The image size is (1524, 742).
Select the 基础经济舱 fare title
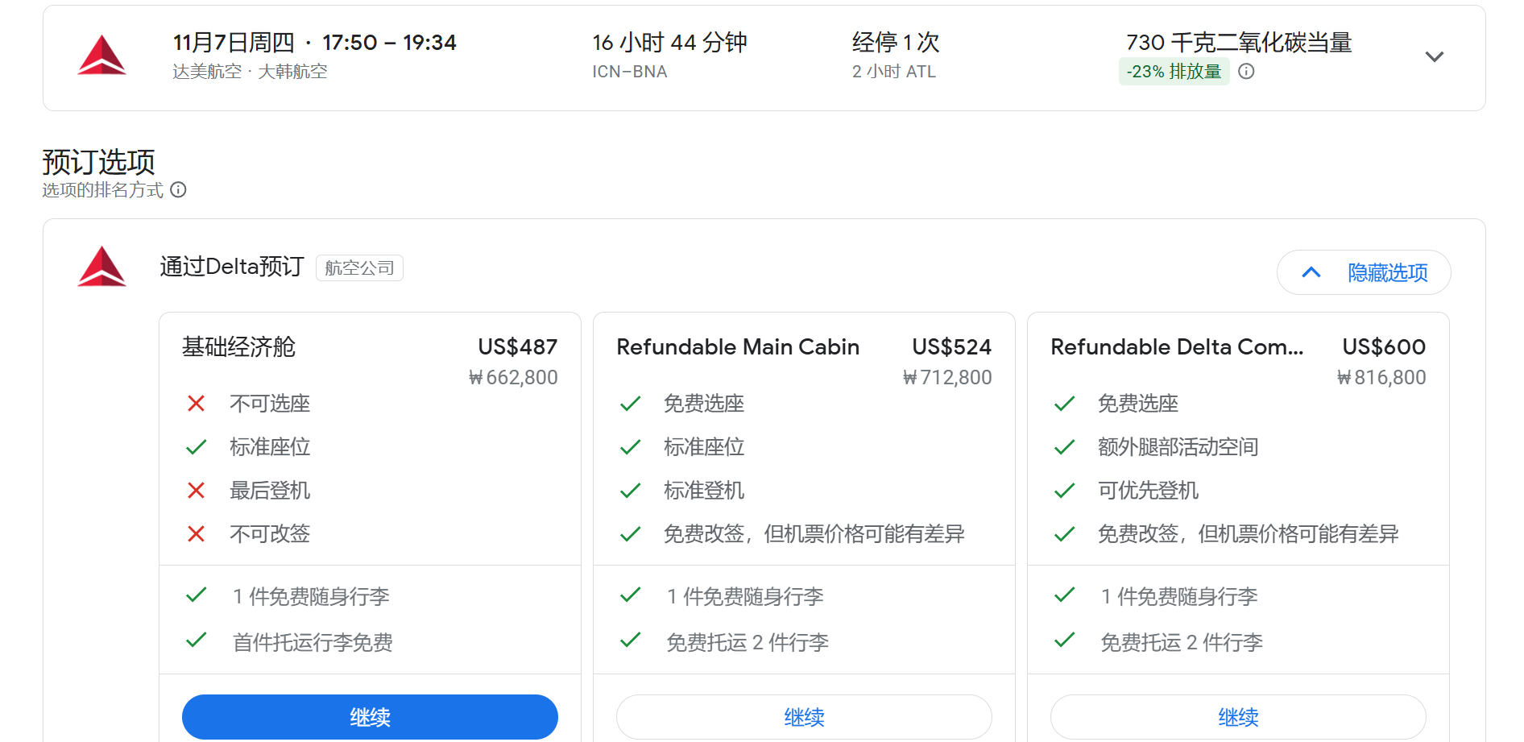tap(238, 347)
